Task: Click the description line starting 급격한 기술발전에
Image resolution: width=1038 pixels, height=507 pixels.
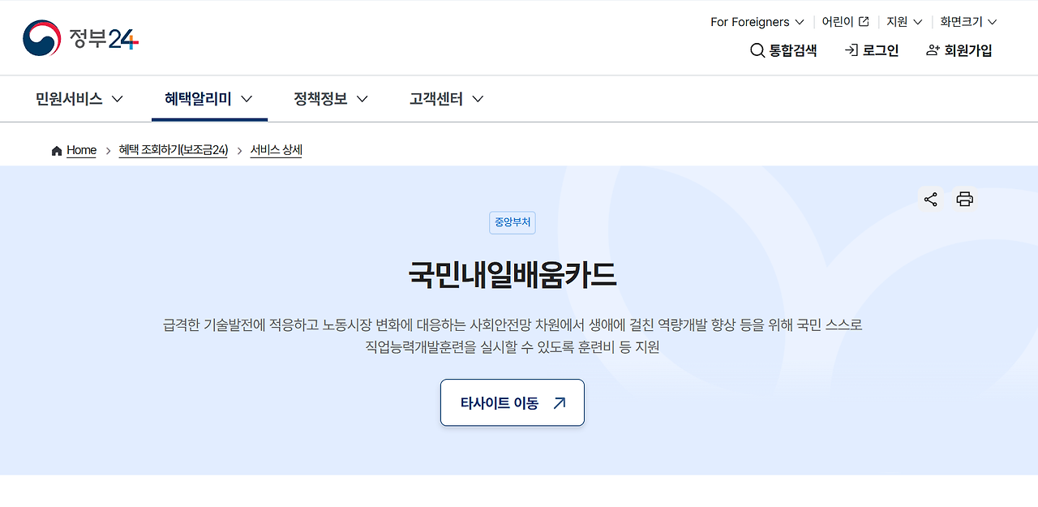Action: 513,325
